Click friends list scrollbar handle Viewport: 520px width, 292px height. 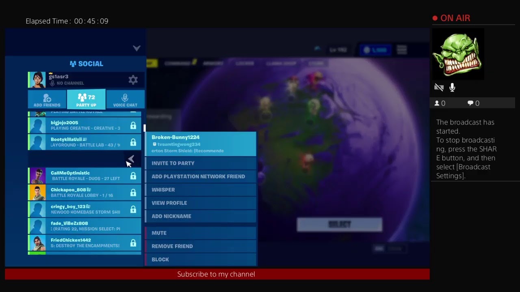coord(145,128)
